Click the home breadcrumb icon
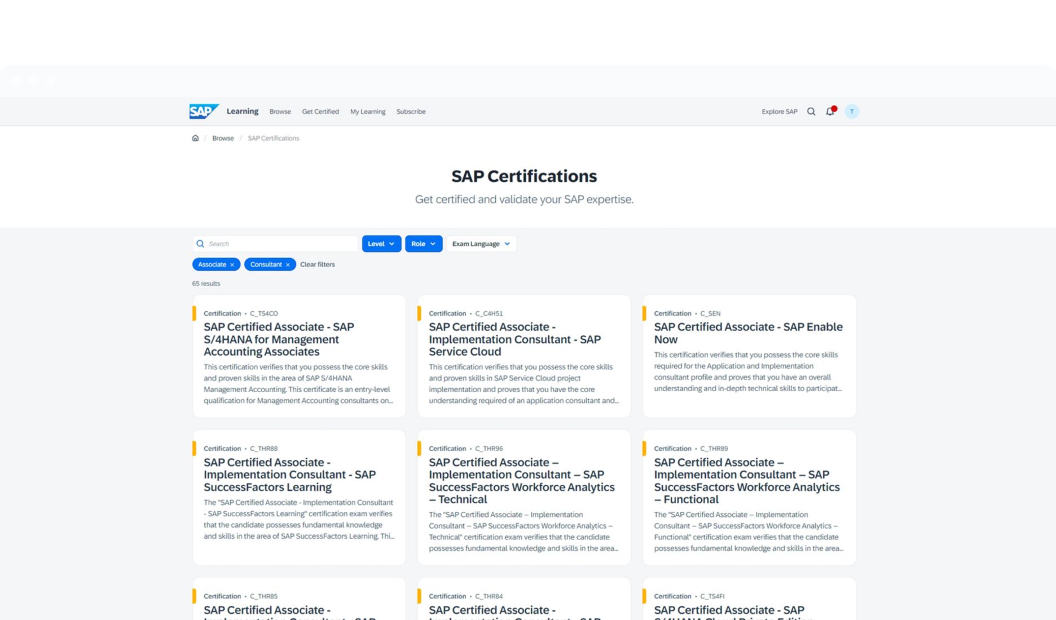Viewport: 1056px width, 620px height. click(x=195, y=138)
